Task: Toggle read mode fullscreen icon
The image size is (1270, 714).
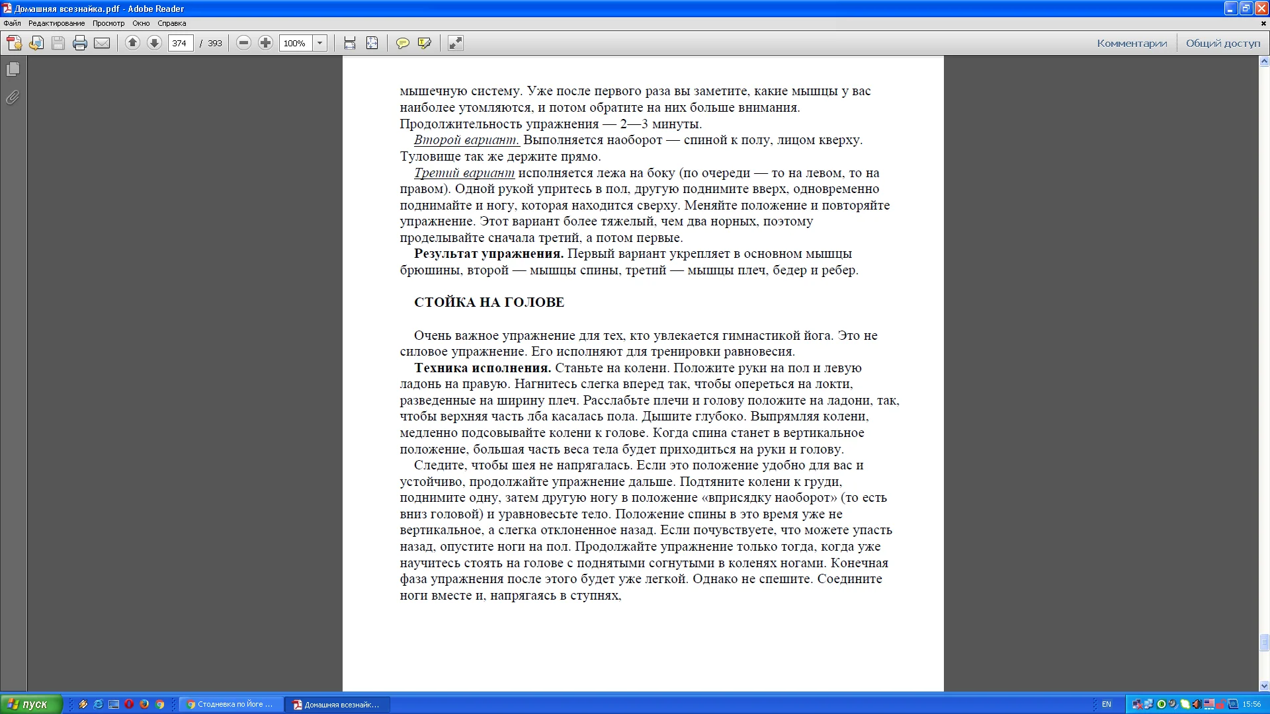Action: pyautogui.click(x=456, y=43)
